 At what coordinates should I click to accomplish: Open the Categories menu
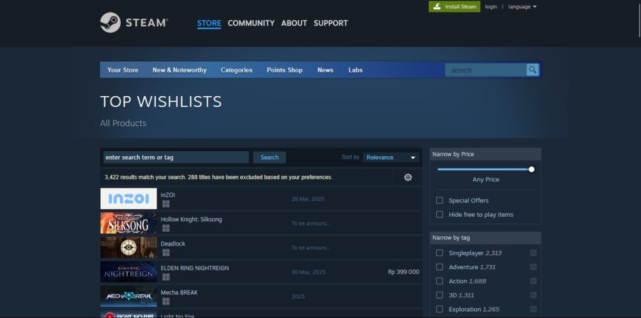tap(236, 70)
